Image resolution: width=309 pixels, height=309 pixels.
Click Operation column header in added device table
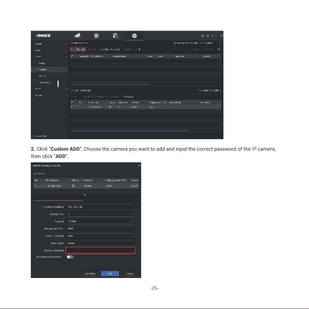pos(179,56)
